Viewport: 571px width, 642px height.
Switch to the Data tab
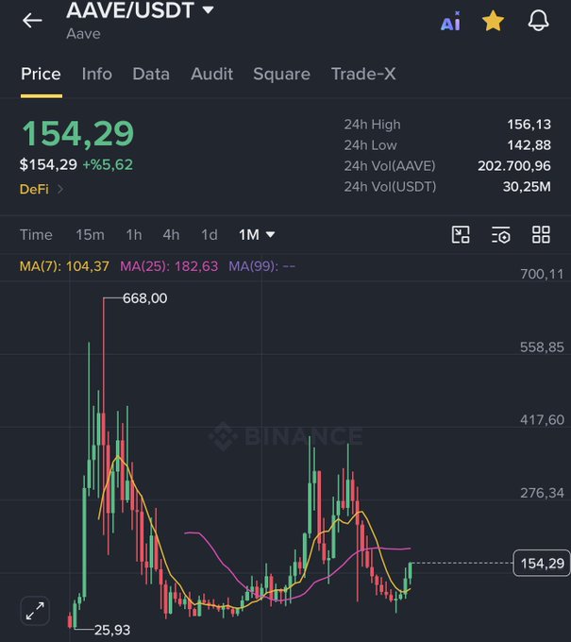click(x=151, y=74)
